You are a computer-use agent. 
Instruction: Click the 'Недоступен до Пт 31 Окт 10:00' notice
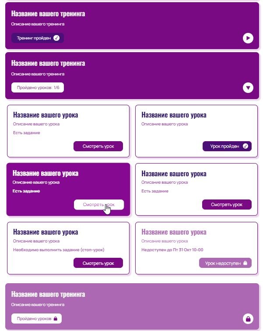(172, 250)
